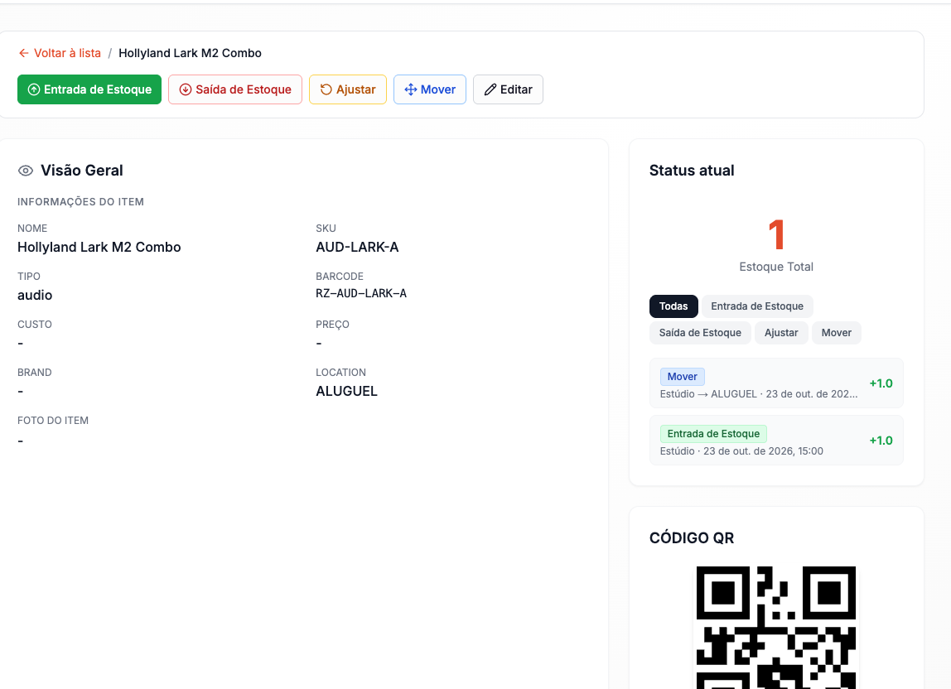Image resolution: width=951 pixels, height=689 pixels.
Task: Click the Status atual heading
Action: [692, 171]
